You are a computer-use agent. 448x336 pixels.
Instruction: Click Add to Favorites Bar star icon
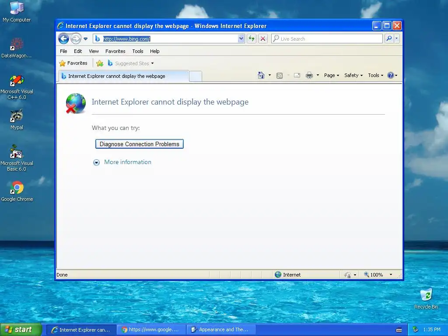pos(100,63)
